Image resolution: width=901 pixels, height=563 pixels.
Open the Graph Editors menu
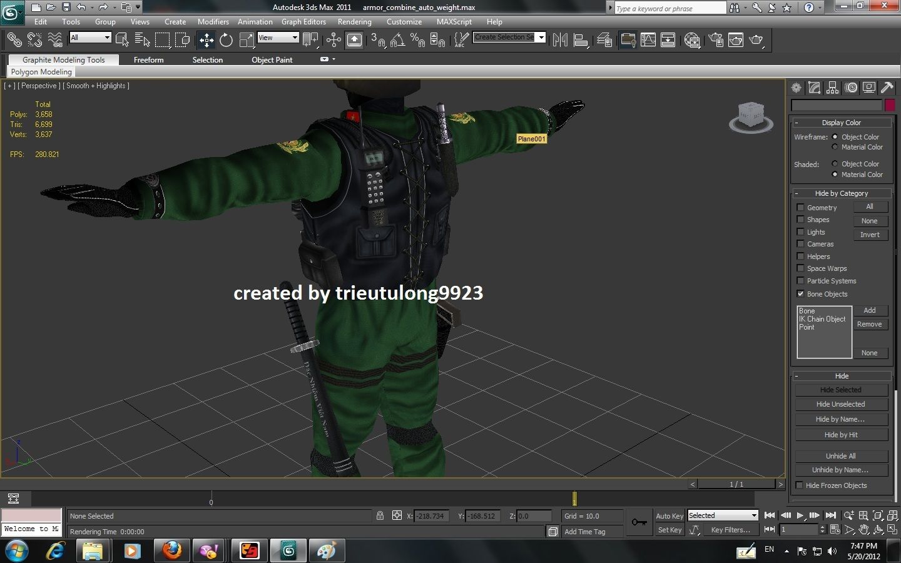coord(303,21)
